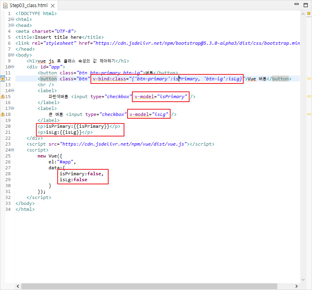The image size is (312, 290).
Task: Click the closing </script> tag on line 32
Action: tap(39, 197)
